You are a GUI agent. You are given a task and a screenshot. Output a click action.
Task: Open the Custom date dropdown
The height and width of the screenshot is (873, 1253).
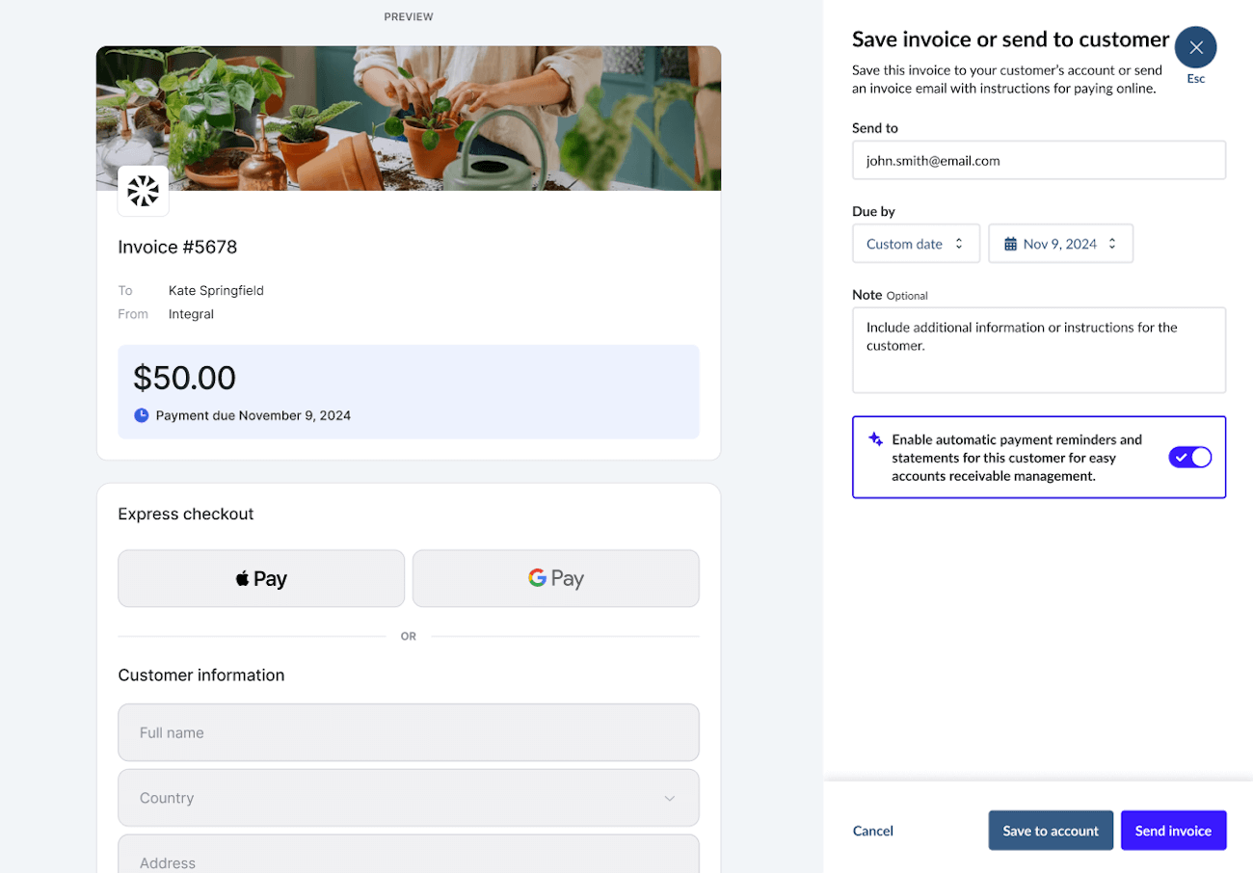[x=916, y=244]
